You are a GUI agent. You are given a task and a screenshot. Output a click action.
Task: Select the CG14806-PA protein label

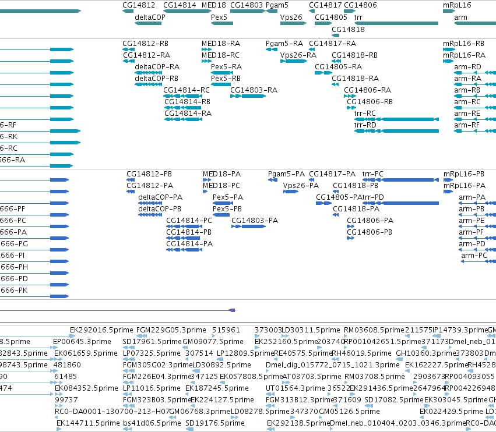pyautogui.click(x=370, y=221)
